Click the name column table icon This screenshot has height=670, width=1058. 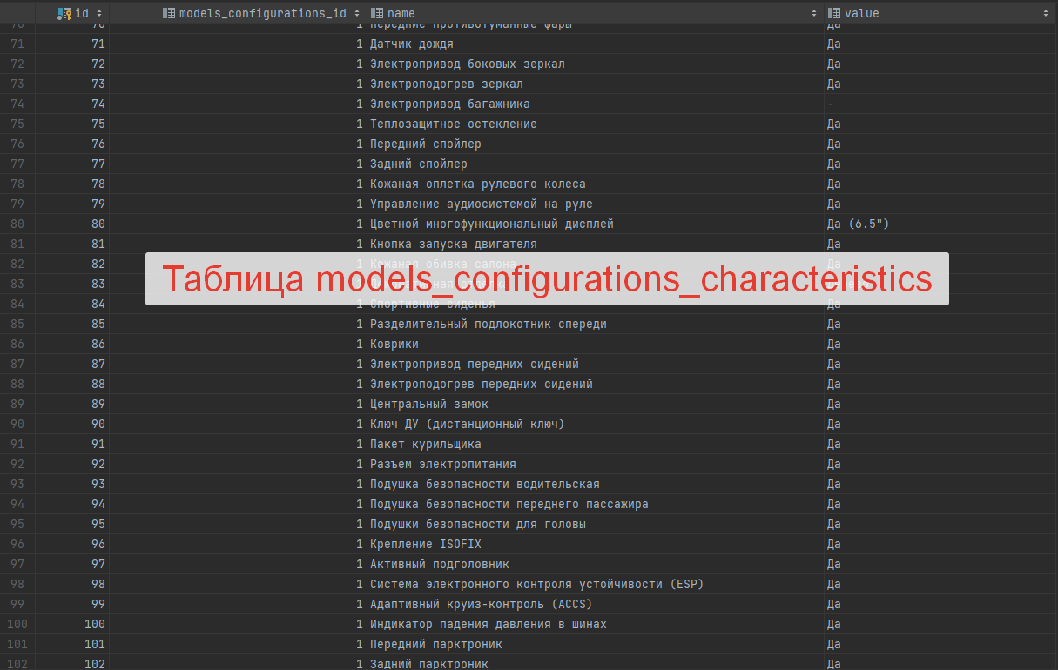[x=377, y=13]
